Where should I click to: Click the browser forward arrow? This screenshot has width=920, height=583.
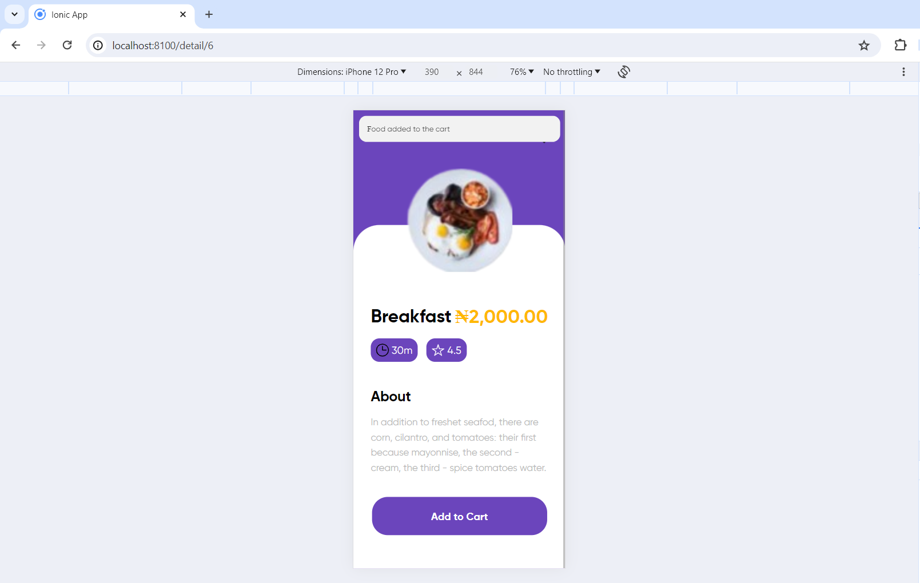[x=41, y=45]
